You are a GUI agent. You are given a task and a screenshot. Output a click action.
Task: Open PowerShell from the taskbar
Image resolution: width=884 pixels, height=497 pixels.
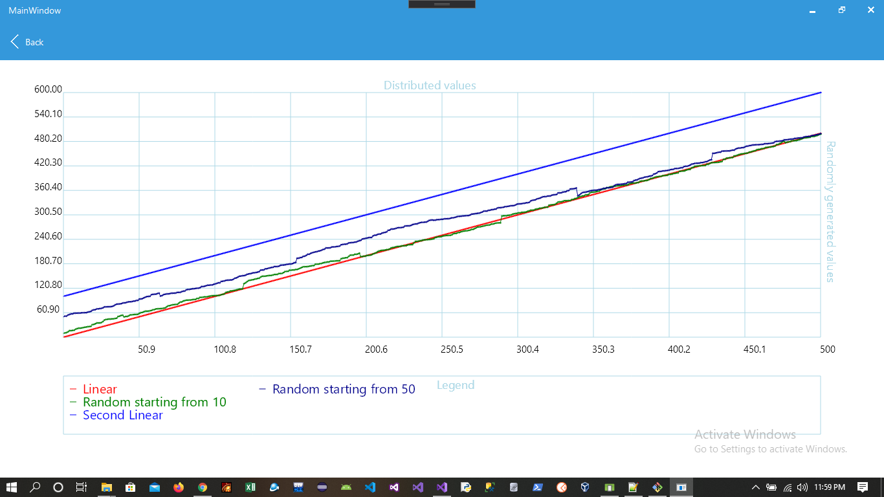pos(538,487)
